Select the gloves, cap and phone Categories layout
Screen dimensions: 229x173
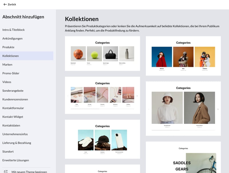[102, 139]
